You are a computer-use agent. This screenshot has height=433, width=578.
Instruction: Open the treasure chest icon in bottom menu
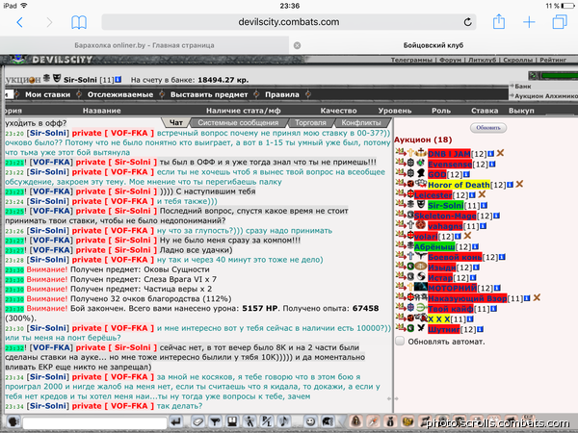click(x=407, y=420)
